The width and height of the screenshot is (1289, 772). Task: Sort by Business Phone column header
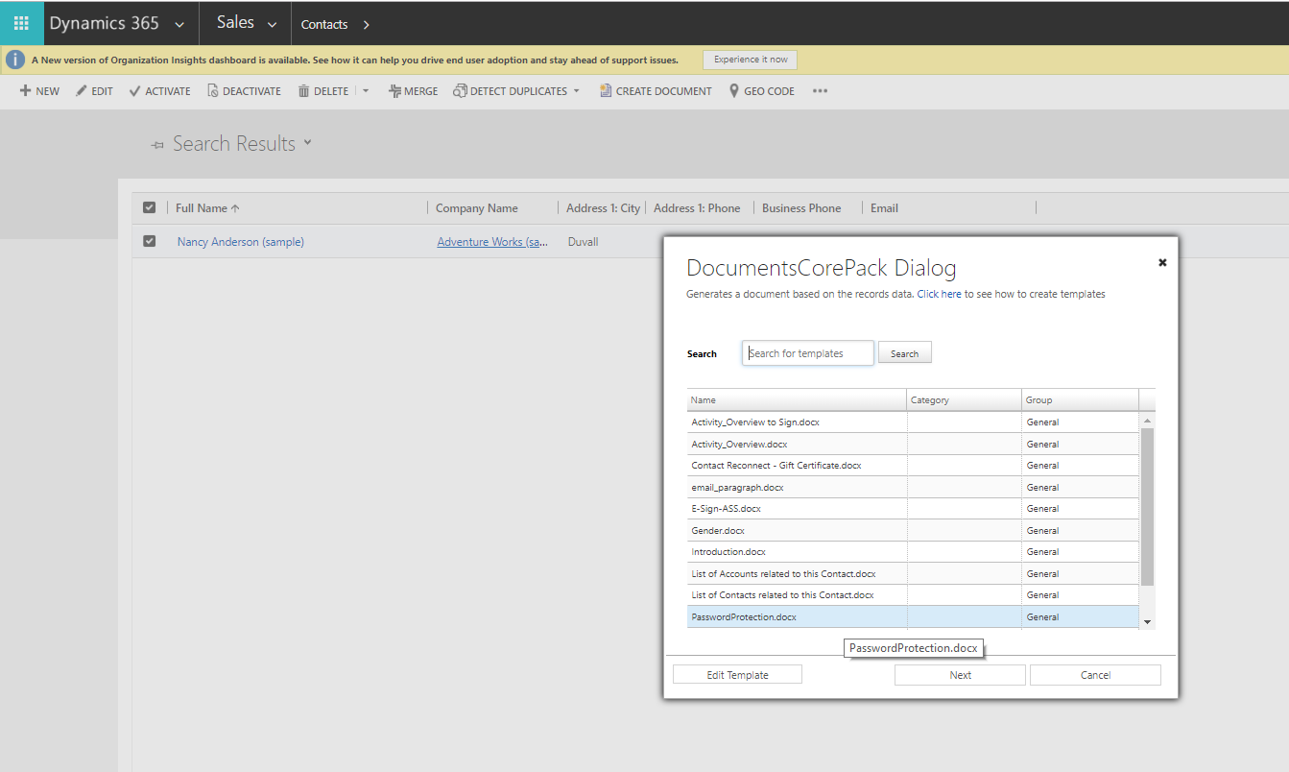801,207
